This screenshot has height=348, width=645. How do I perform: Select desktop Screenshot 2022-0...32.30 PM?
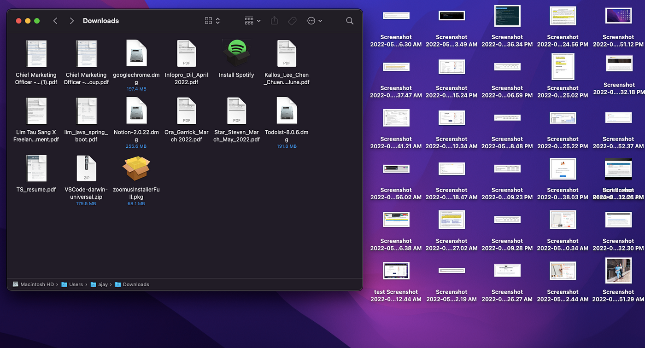click(x=618, y=220)
